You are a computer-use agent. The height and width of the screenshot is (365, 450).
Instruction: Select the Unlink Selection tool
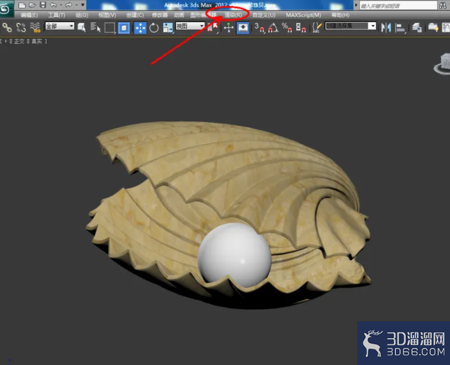click(20, 28)
